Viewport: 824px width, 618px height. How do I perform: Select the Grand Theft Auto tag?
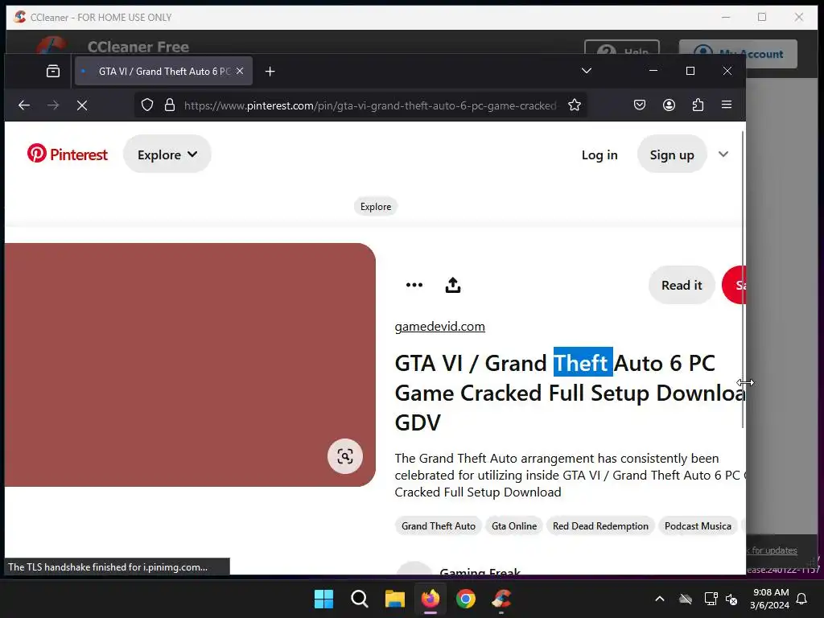point(439,526)
